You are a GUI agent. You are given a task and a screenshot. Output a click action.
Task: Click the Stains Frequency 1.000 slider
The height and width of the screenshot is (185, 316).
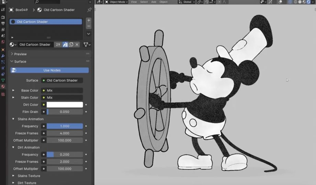(65, 126)
